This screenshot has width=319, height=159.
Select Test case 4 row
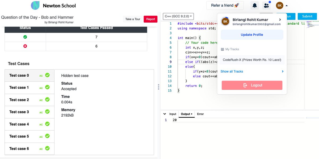pyautogui.click(x=30, y=124)
